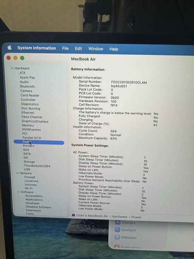
Task: Select the Hardware category label
Action: [x=22, y=68]
